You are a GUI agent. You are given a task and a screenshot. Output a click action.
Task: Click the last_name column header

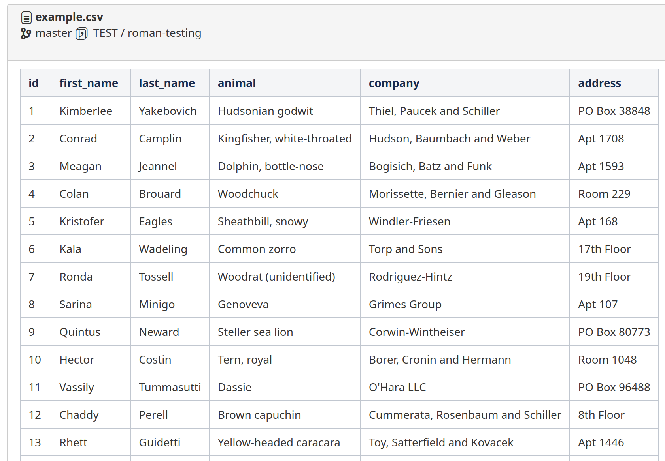coord(167,83)
